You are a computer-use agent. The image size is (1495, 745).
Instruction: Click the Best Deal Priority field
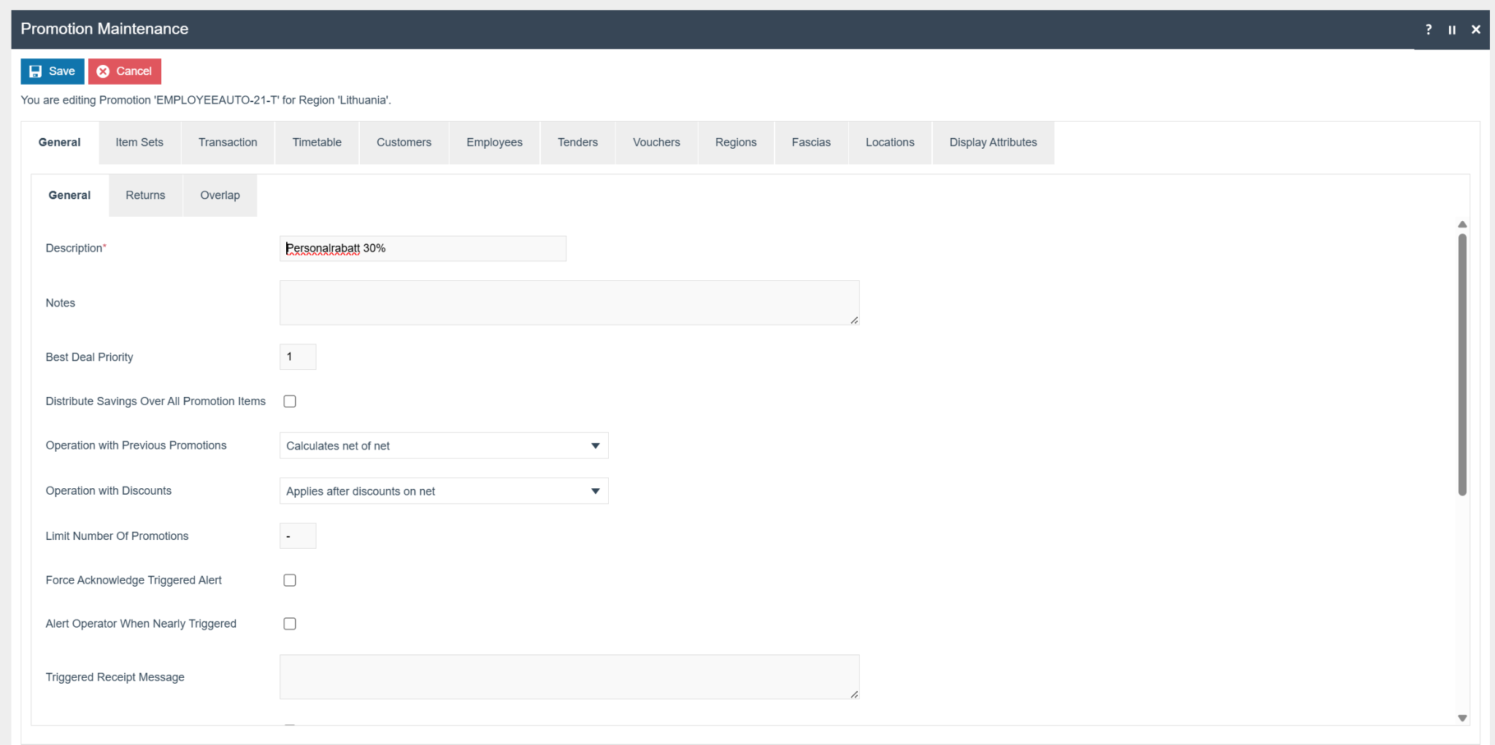click(x=298, y=357)
